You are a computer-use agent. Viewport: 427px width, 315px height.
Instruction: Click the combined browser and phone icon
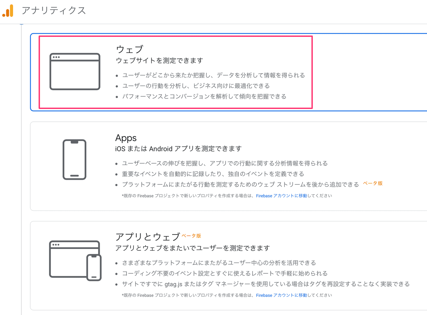75,260
